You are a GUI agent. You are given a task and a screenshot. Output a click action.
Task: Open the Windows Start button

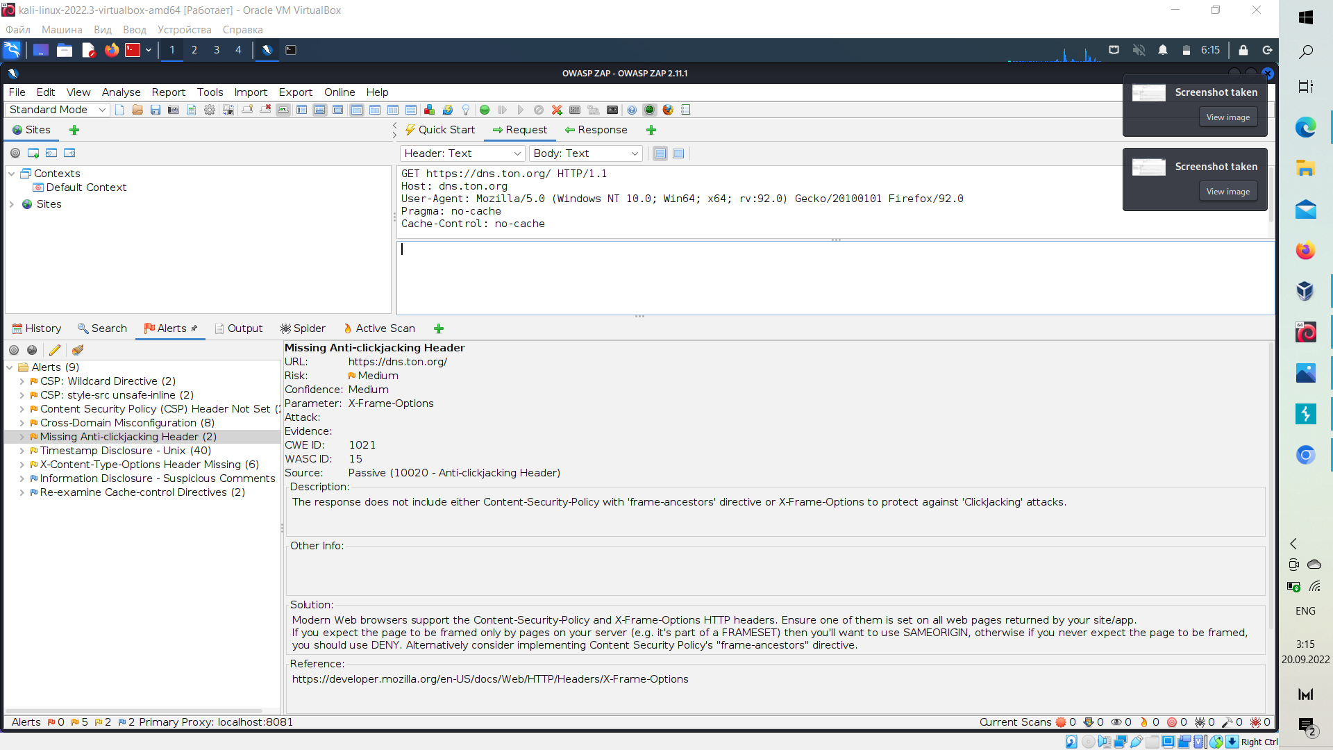coord(1305,17)
